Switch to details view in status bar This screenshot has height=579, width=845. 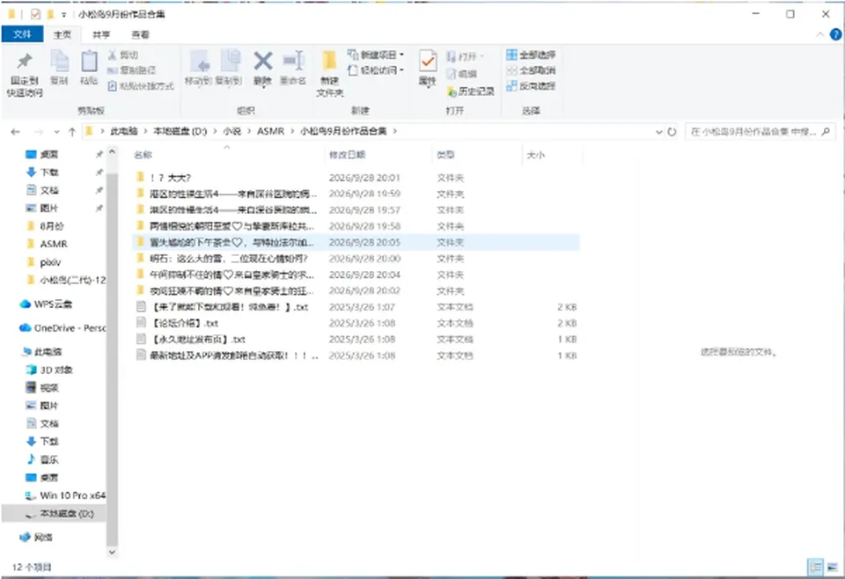coord(816,567)
